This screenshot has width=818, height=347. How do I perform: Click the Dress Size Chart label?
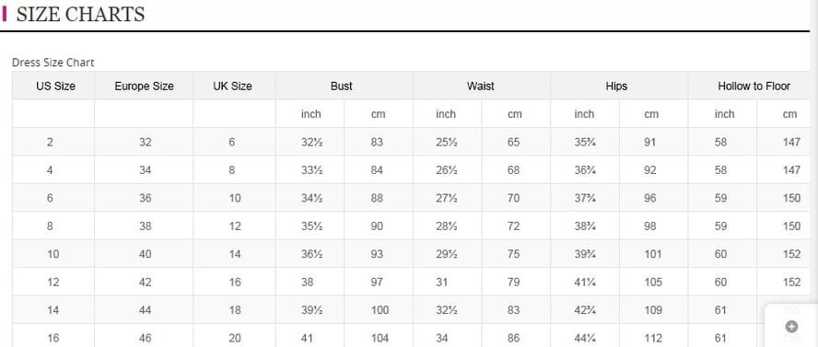click(x=53, y=63)
